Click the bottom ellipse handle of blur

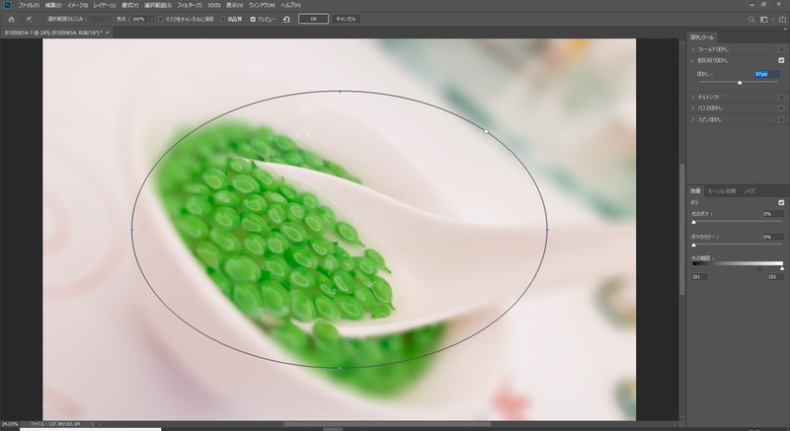[x=339, y=368]
